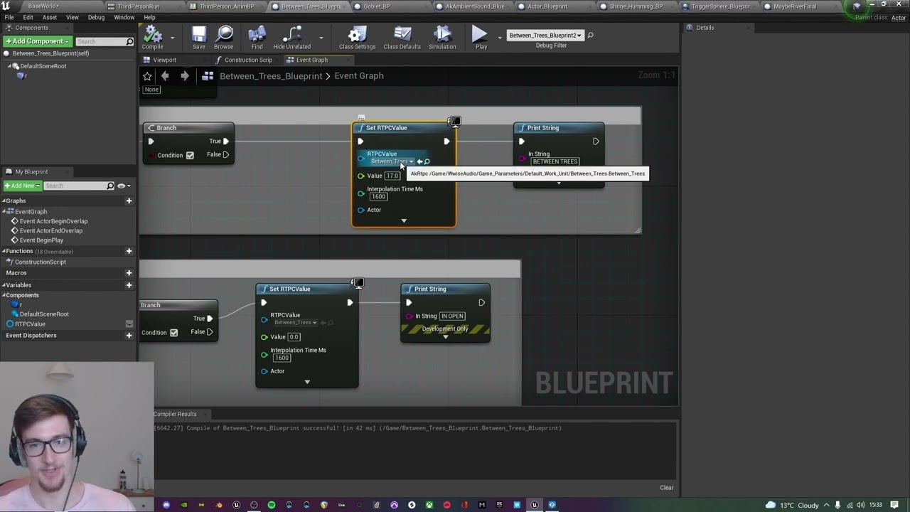
Task: Open the Window menu
Action: click(124, 17)
